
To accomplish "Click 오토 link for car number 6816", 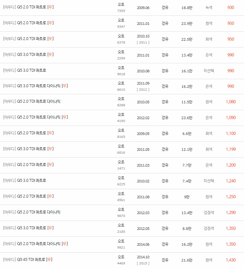I will [121, 147].
